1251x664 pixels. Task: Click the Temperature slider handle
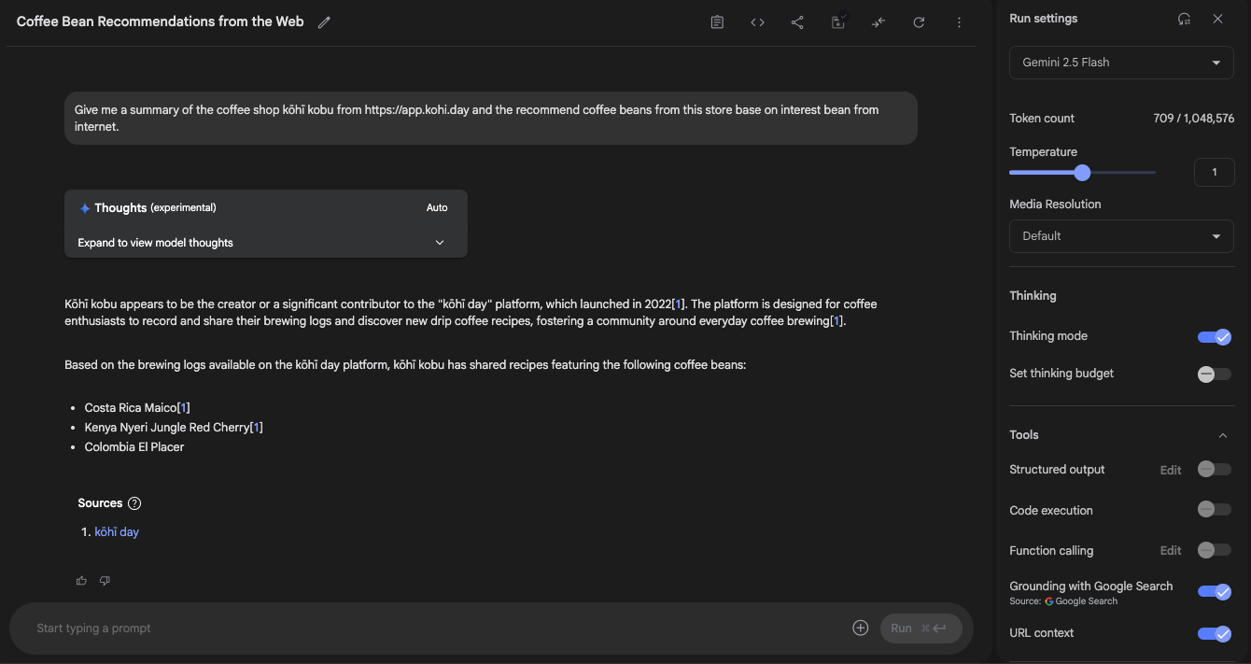(x=1082, y=173)
